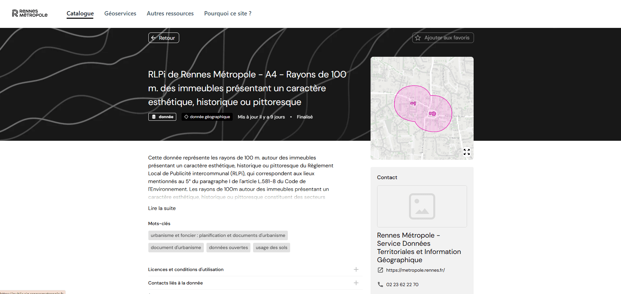Click the Retour button
The image size is (621, 294).
point(163,38)
